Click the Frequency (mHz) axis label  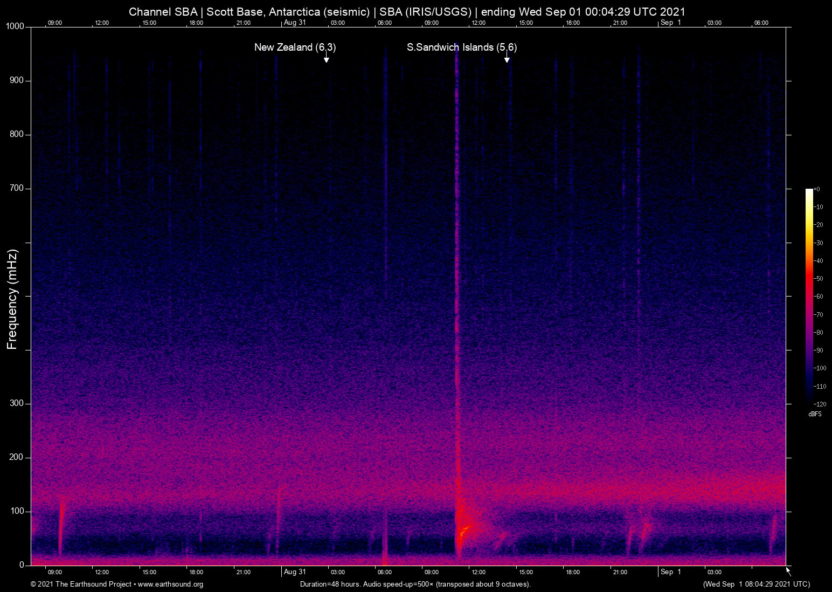click(x=11, y=297)
